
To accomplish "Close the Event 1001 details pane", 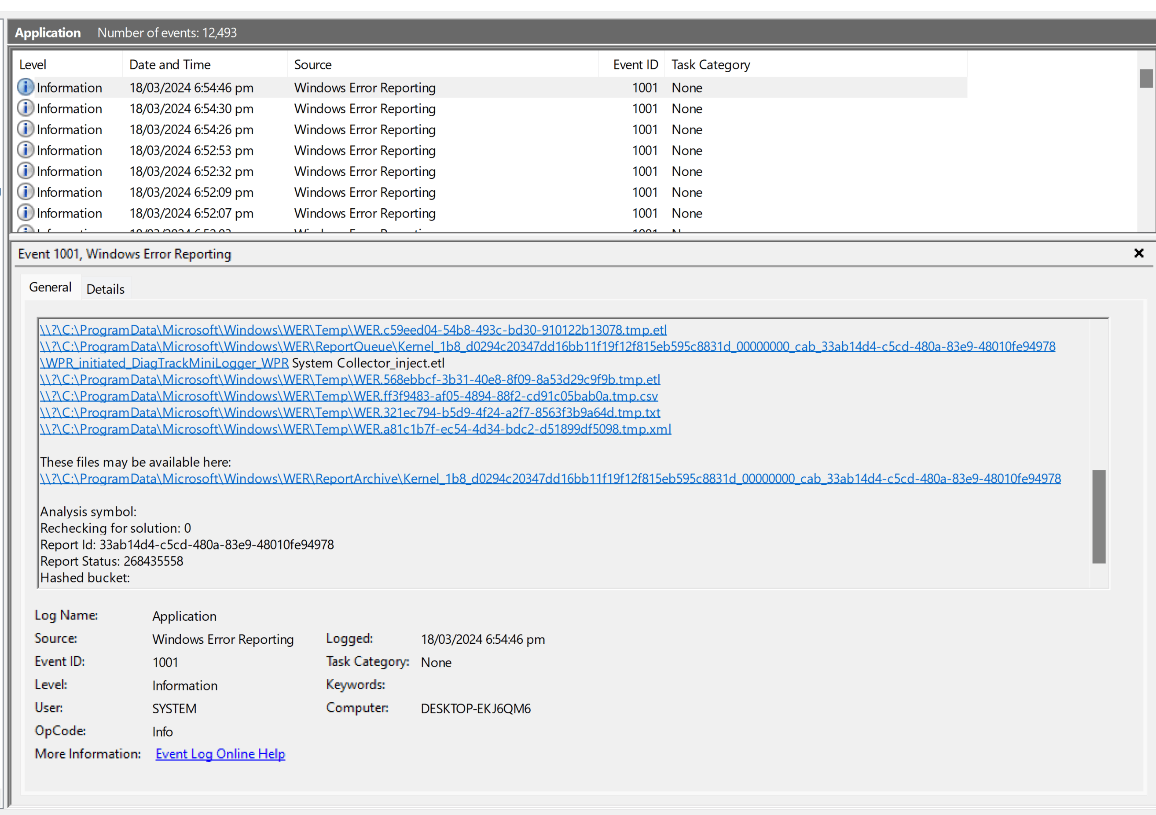I will pyautogui.click(x=1139, y=253).
